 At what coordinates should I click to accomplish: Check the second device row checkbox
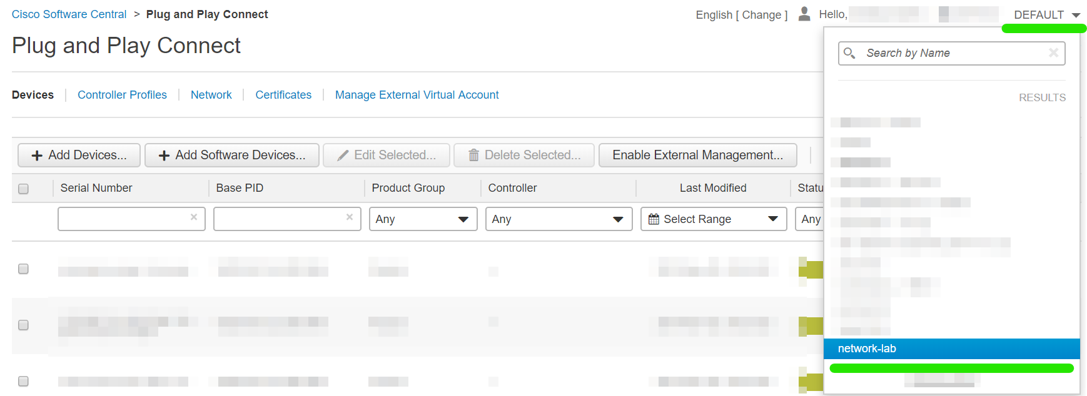(x=23, y=325)
